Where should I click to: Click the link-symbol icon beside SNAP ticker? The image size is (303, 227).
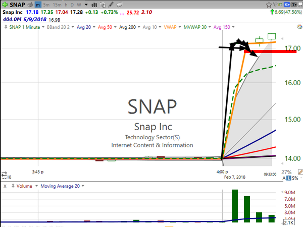(30, 5)
